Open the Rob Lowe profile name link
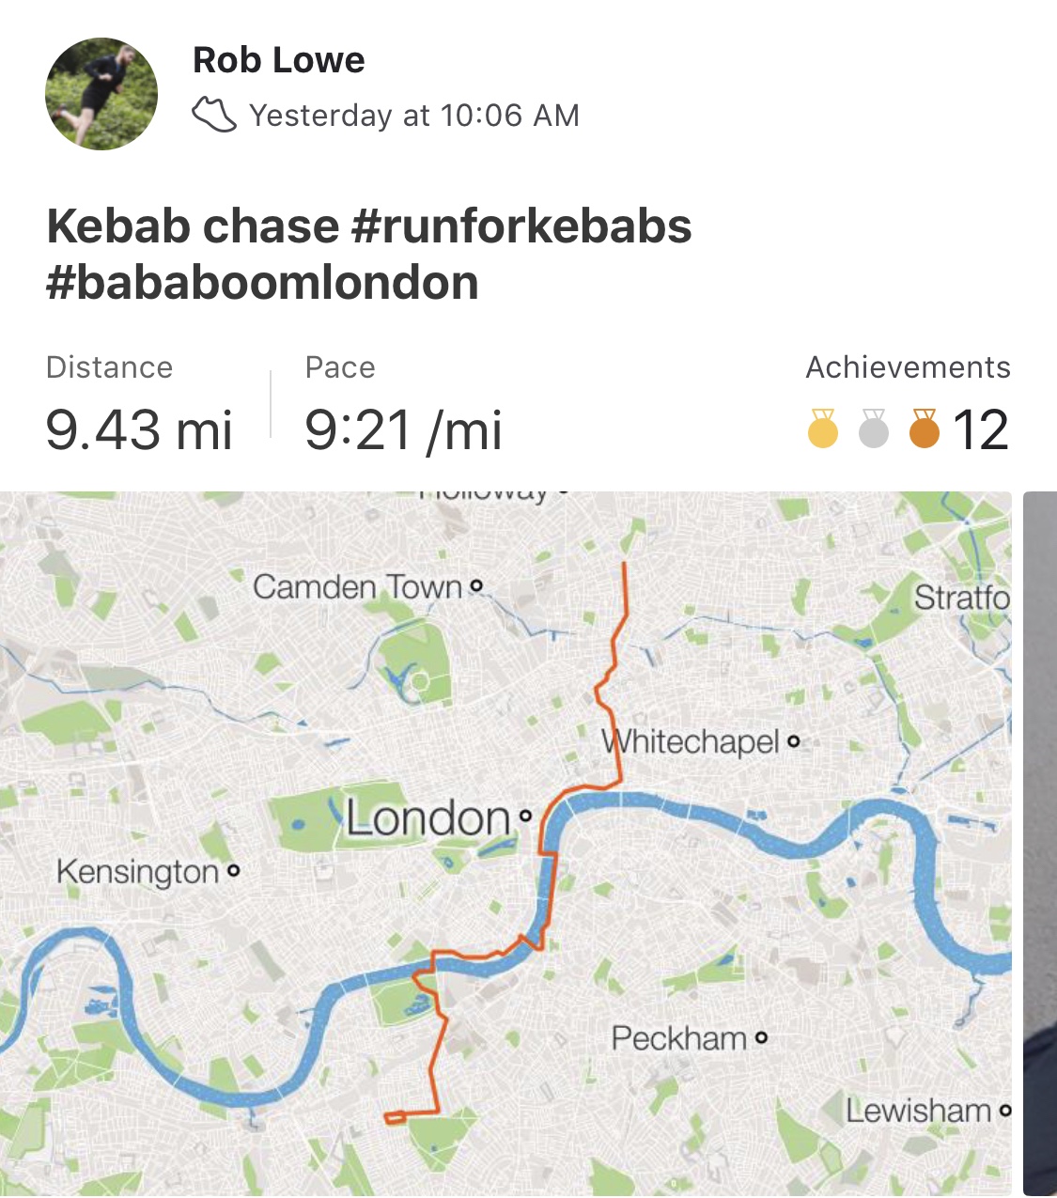Screen dimensions: 1057x1198 click(x=278, y=60)
